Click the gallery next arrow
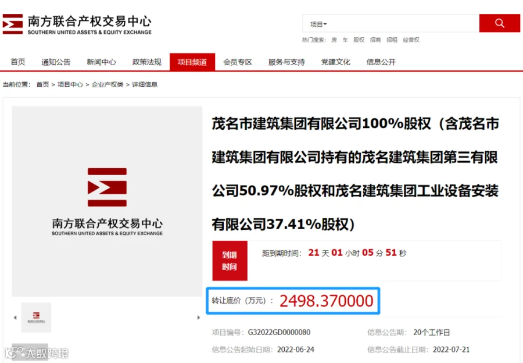The image size is (523, 363). click(x=199, y=318)
